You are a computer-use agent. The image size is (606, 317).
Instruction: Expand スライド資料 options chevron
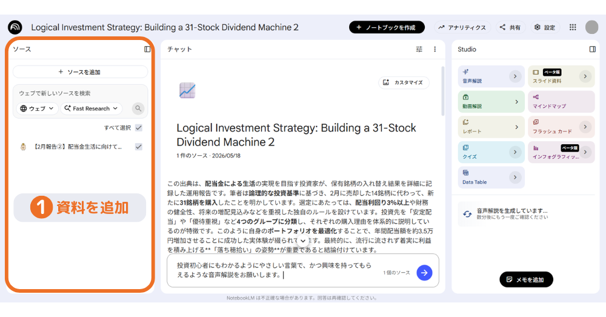point(585,76)
